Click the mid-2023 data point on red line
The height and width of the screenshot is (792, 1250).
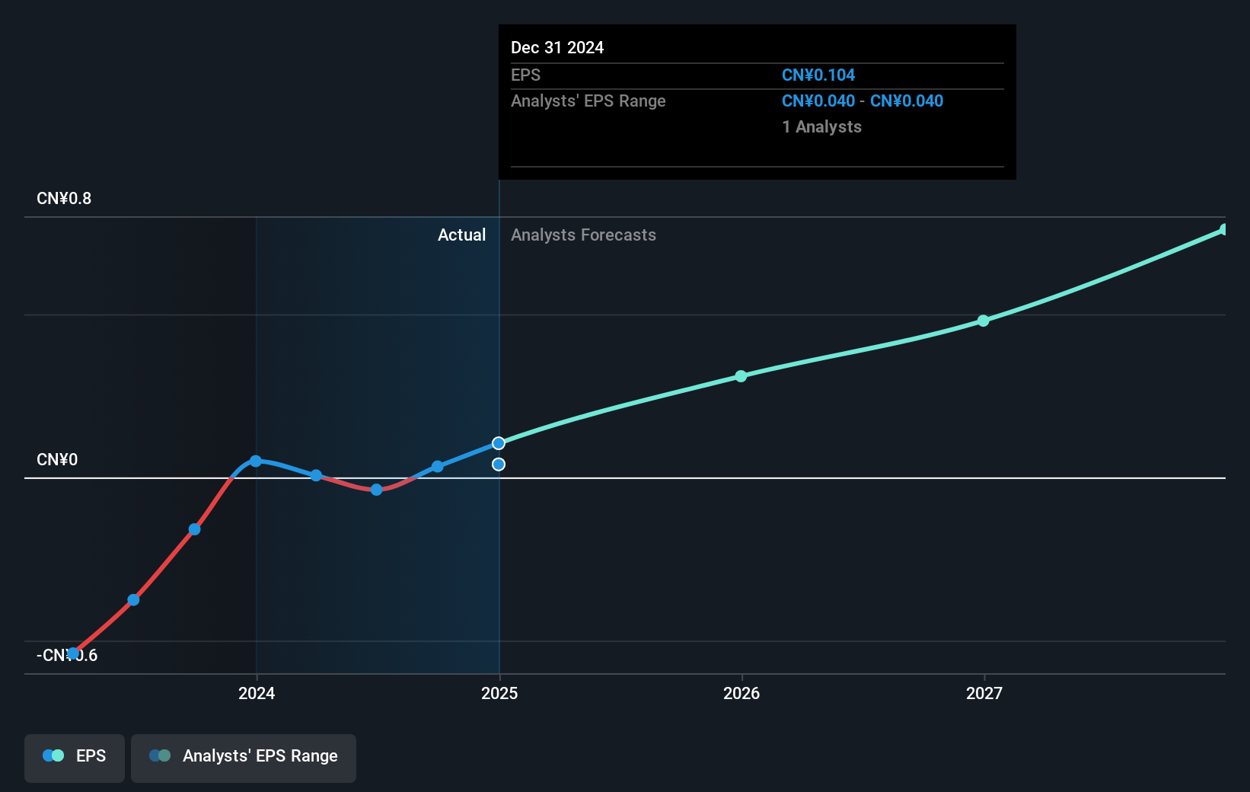pos(133,600)
